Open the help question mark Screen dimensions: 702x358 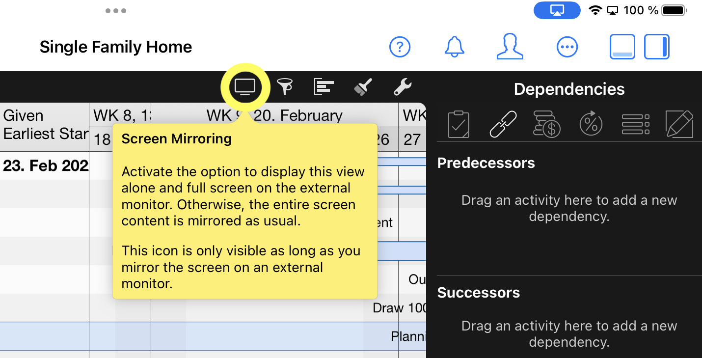click(x=400, y=47)
